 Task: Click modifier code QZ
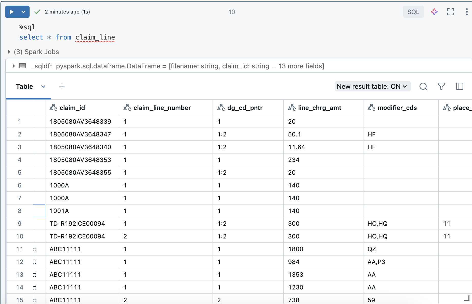click(401, 249)
